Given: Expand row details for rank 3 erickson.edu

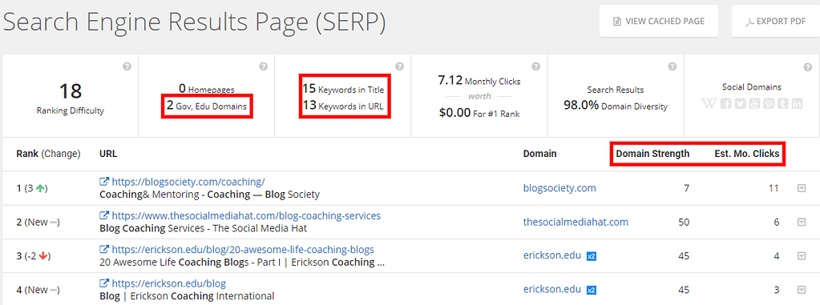Looking at the screenshot, I should click(x=802, y=256).
